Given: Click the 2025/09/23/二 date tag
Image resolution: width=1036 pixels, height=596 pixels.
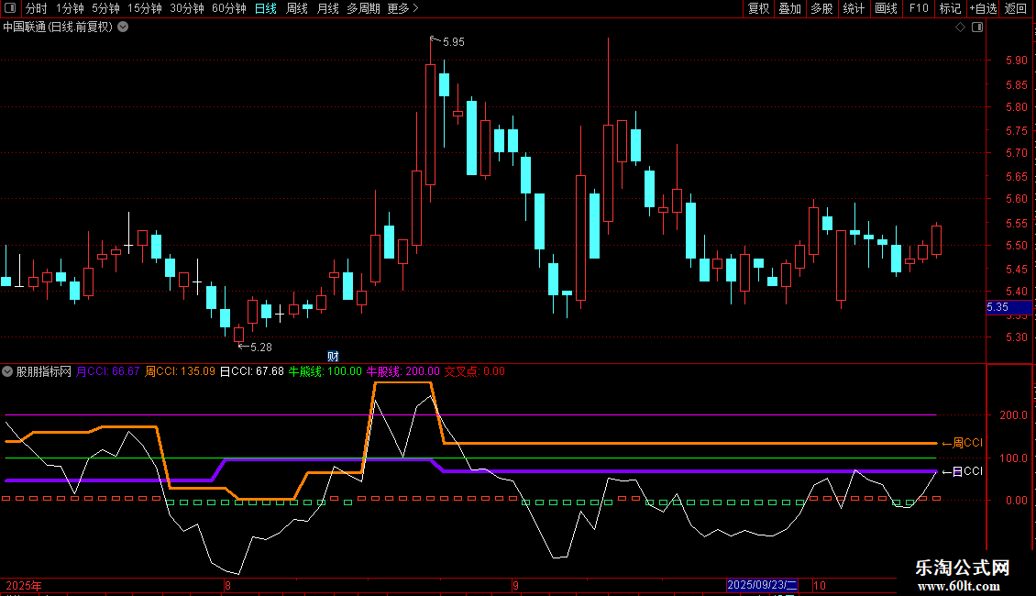Looking at the screenshot, I should (x=762, y=585).
